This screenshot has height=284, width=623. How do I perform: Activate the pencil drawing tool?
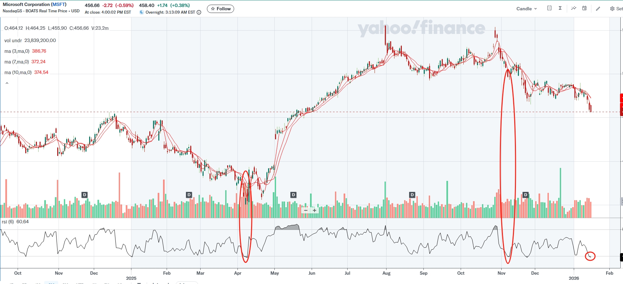click(598, 9)
